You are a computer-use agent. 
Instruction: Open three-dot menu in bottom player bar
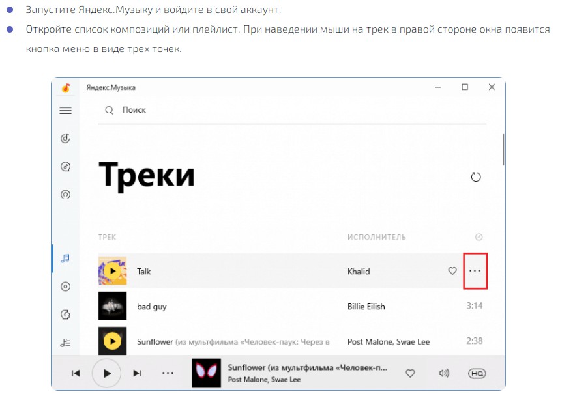[x=168, y=373]
